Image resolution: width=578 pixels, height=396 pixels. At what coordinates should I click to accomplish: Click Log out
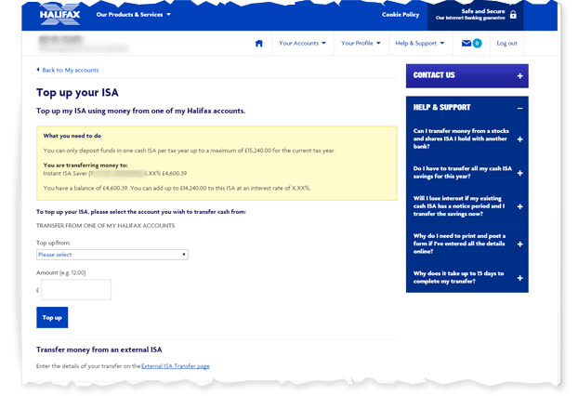pos(506,43)
